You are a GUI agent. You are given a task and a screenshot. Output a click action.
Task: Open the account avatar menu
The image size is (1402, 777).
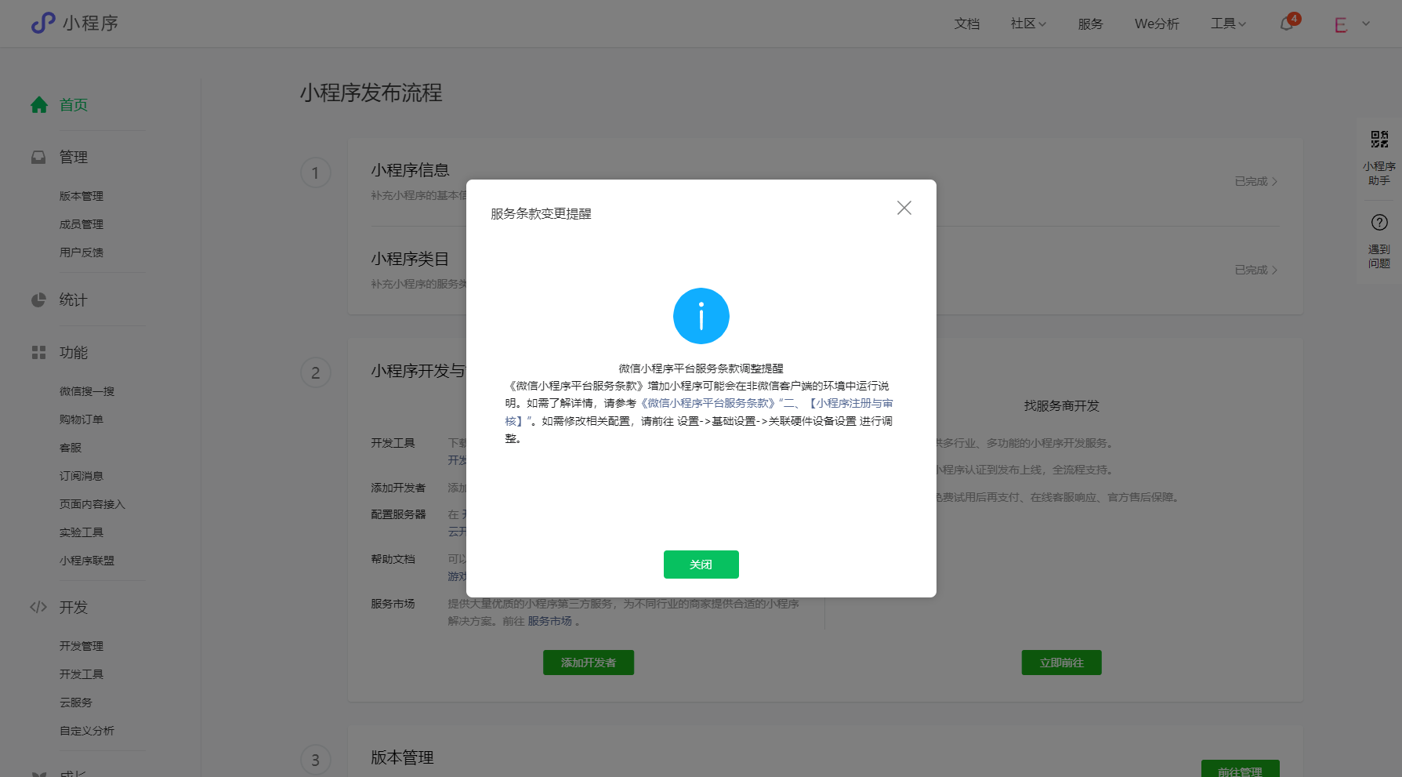tap(1340, 24)
